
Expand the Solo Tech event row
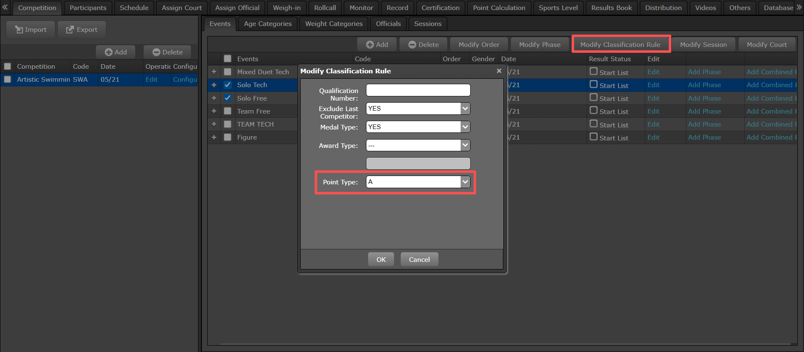(x=214, y=85)
